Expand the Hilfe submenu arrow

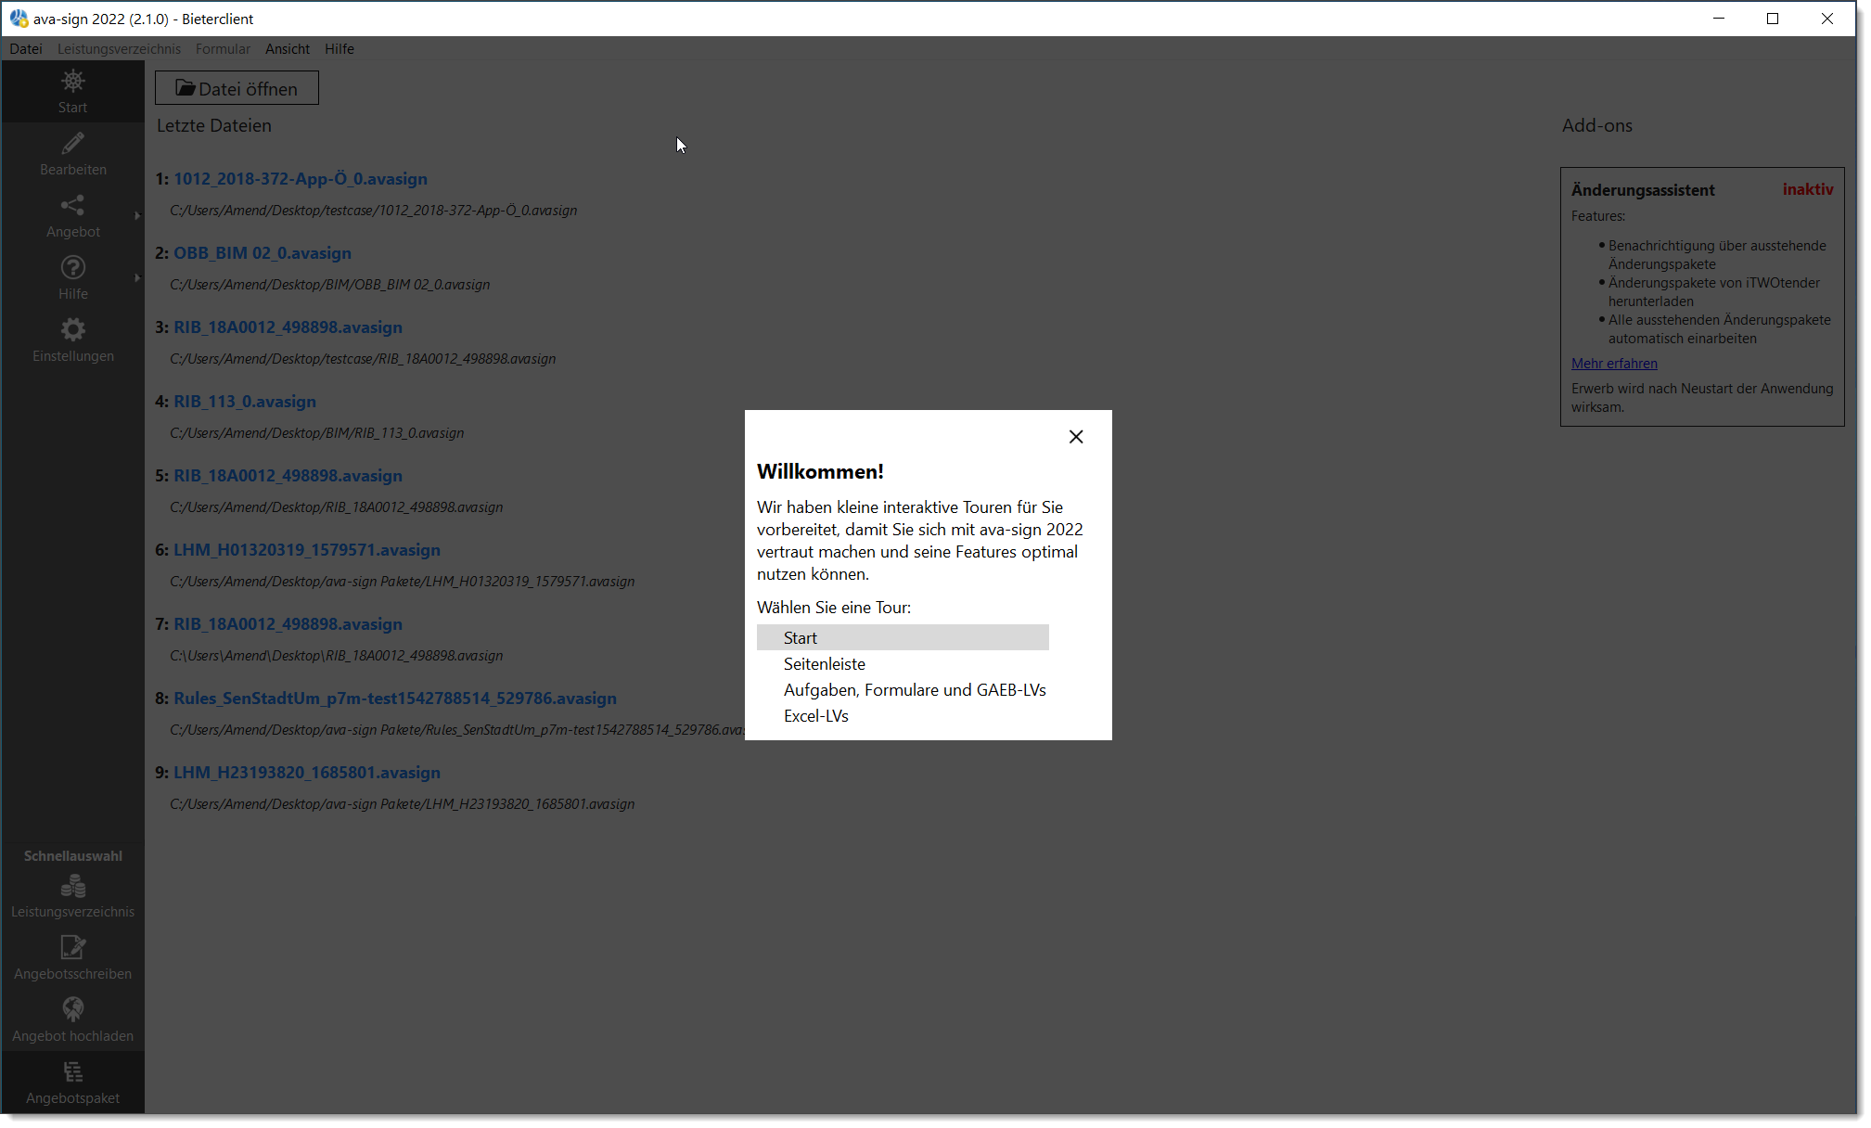[x=137, y=277]
